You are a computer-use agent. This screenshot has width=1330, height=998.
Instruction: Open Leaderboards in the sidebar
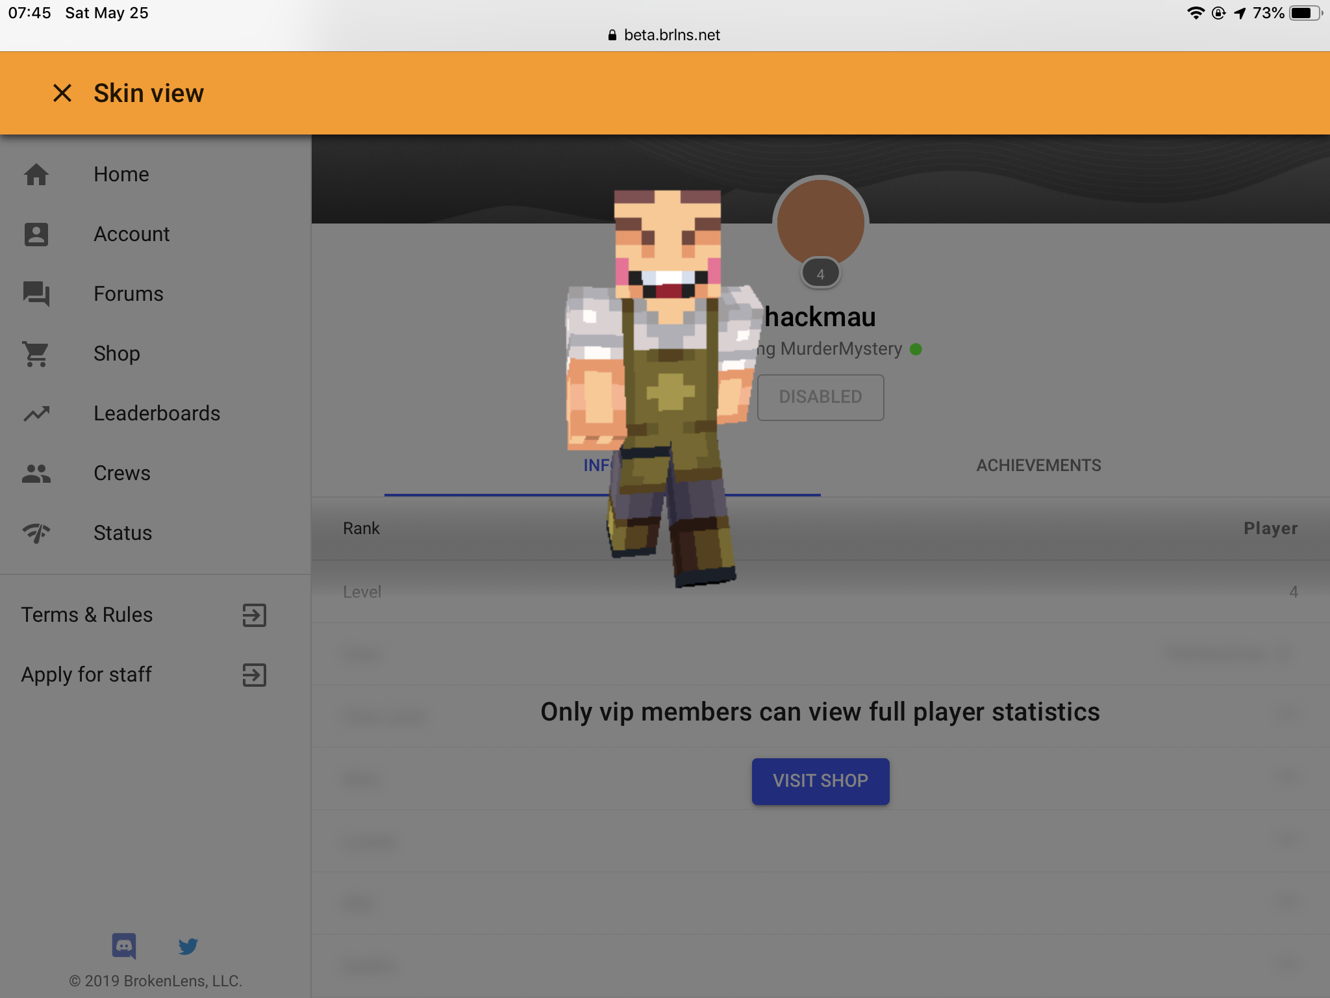pos(157,413)
